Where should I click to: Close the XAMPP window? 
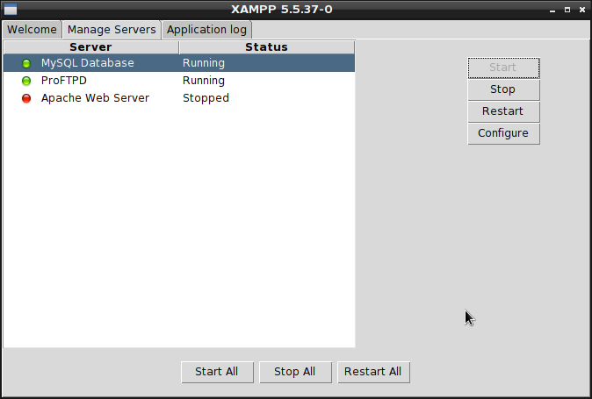pyautogui.click(x=582, y=10)
